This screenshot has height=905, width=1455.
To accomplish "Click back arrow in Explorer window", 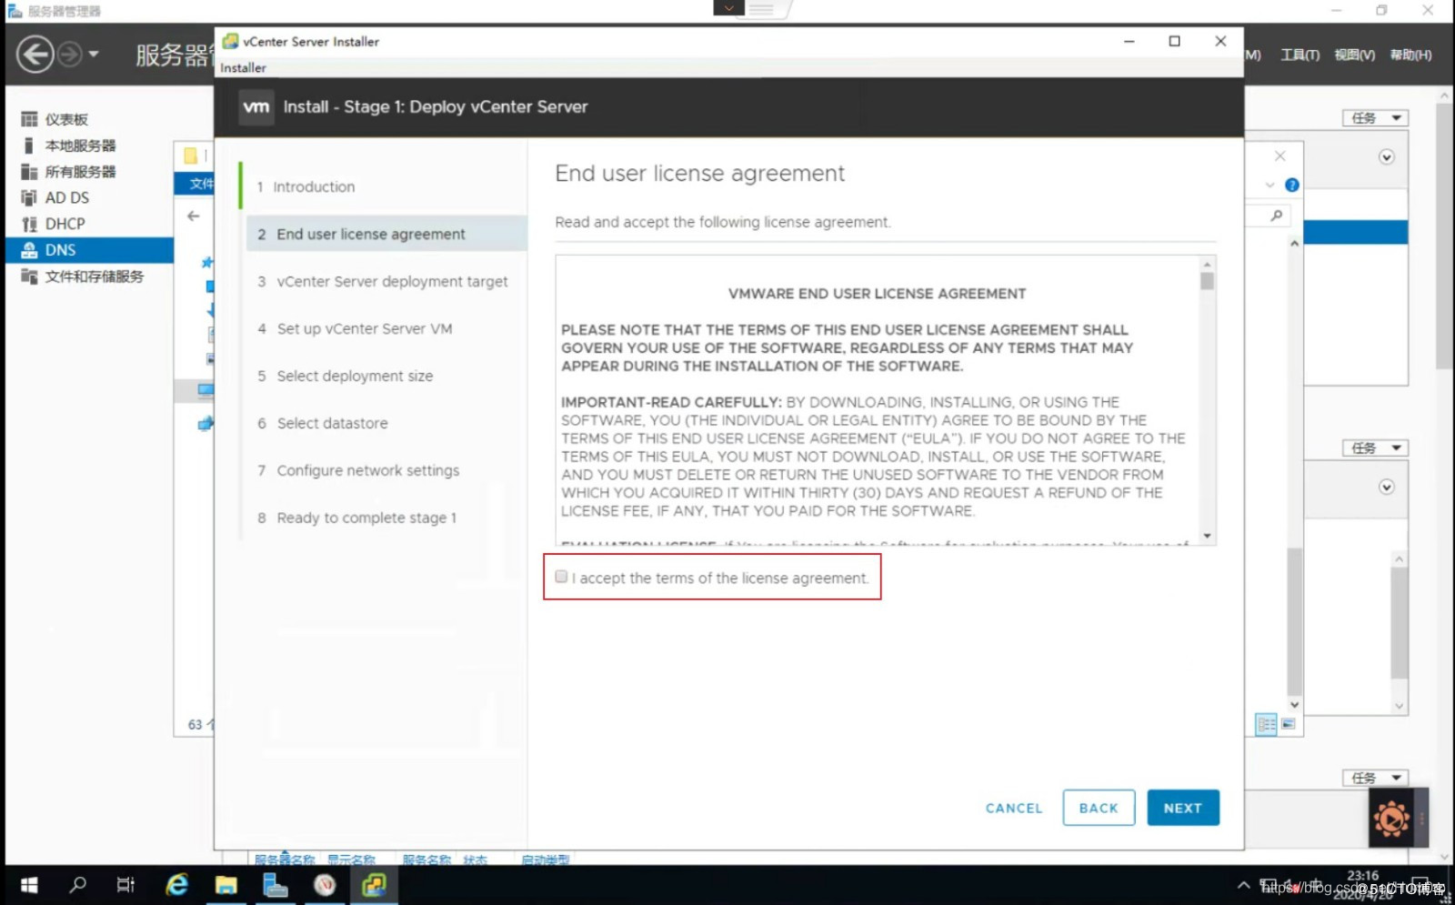I will tap(193, 216).
